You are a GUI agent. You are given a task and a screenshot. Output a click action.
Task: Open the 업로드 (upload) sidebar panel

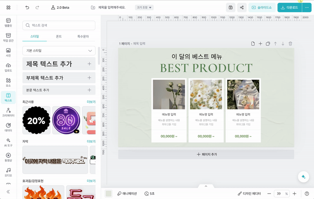pyautogui.click(x=8, y=67)
